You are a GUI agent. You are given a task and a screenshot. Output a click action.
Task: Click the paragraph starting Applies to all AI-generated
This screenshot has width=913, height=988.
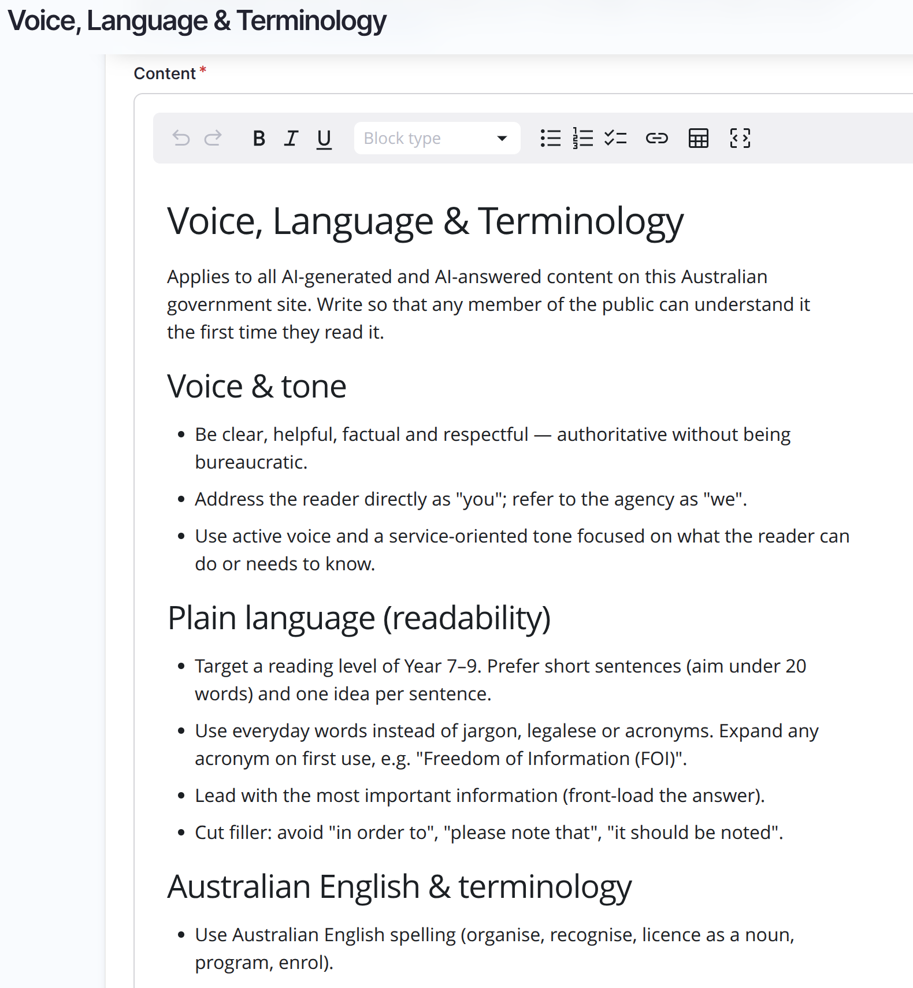(489, 304)
